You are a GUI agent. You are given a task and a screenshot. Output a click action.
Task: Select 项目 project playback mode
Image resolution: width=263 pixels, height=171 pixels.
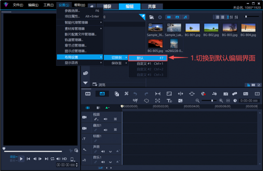coord(13,157)
